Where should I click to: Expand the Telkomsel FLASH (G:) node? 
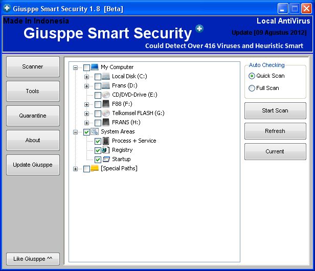click(86, 114)
